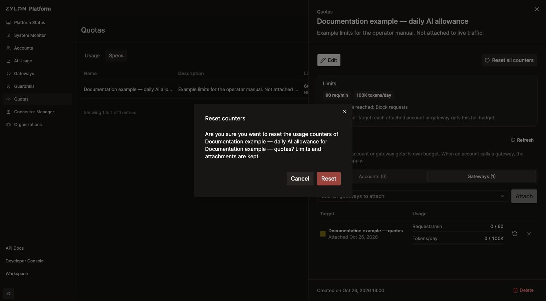Screen dimensions: 546x301
Task: Click the Quotas gauge icon
Action: tap(8, 99)
